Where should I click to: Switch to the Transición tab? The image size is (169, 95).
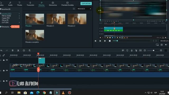[x=30, y=4]
